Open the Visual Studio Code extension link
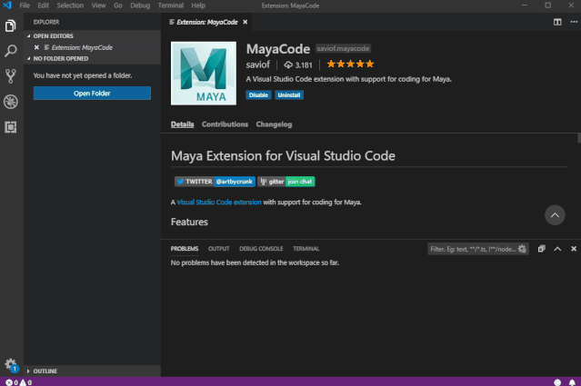This screenshot has height=386, width=581. pyautogui.click(x=219, y=202)
